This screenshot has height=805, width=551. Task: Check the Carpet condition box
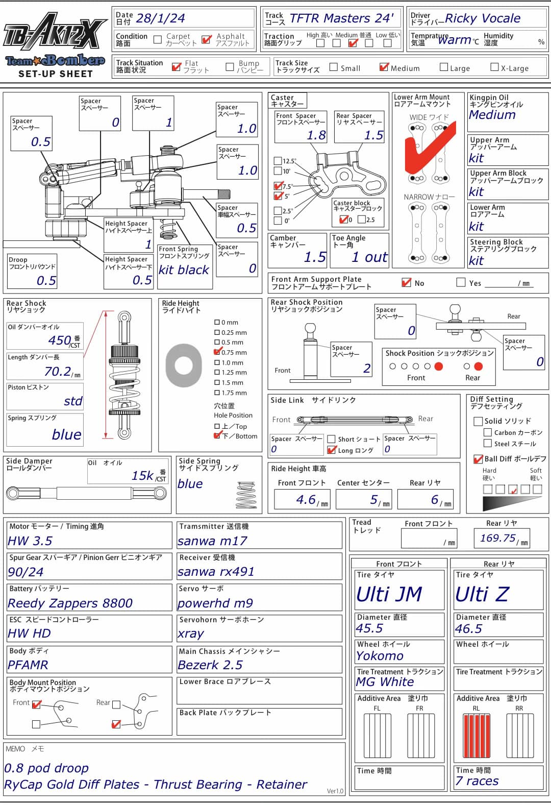[x=158, y=39]
